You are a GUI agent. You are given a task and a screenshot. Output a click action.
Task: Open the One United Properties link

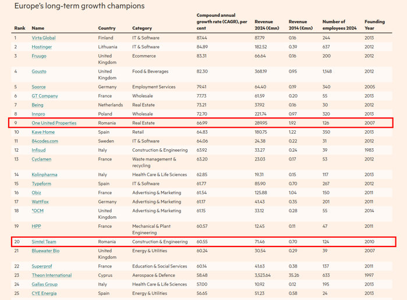coord(54,123)
